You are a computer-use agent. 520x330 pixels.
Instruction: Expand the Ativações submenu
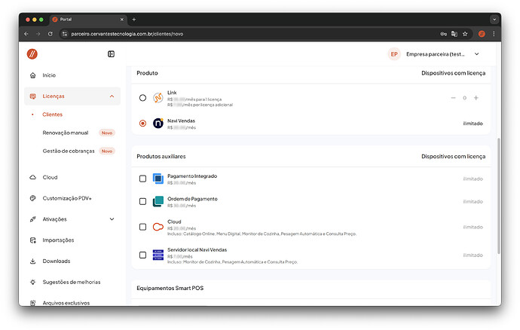[x=112, y=219]
